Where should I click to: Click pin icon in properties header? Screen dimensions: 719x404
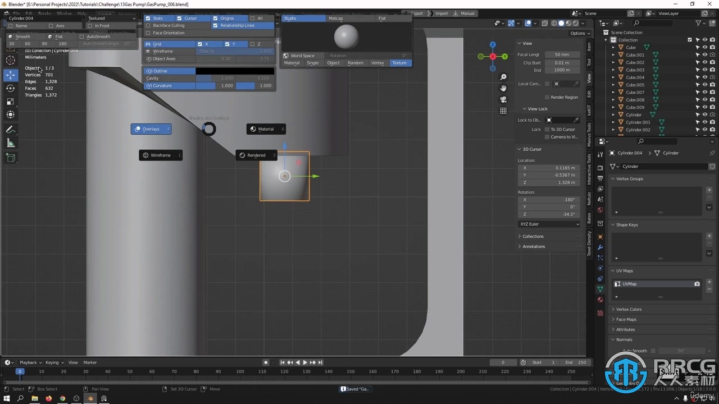712,153
